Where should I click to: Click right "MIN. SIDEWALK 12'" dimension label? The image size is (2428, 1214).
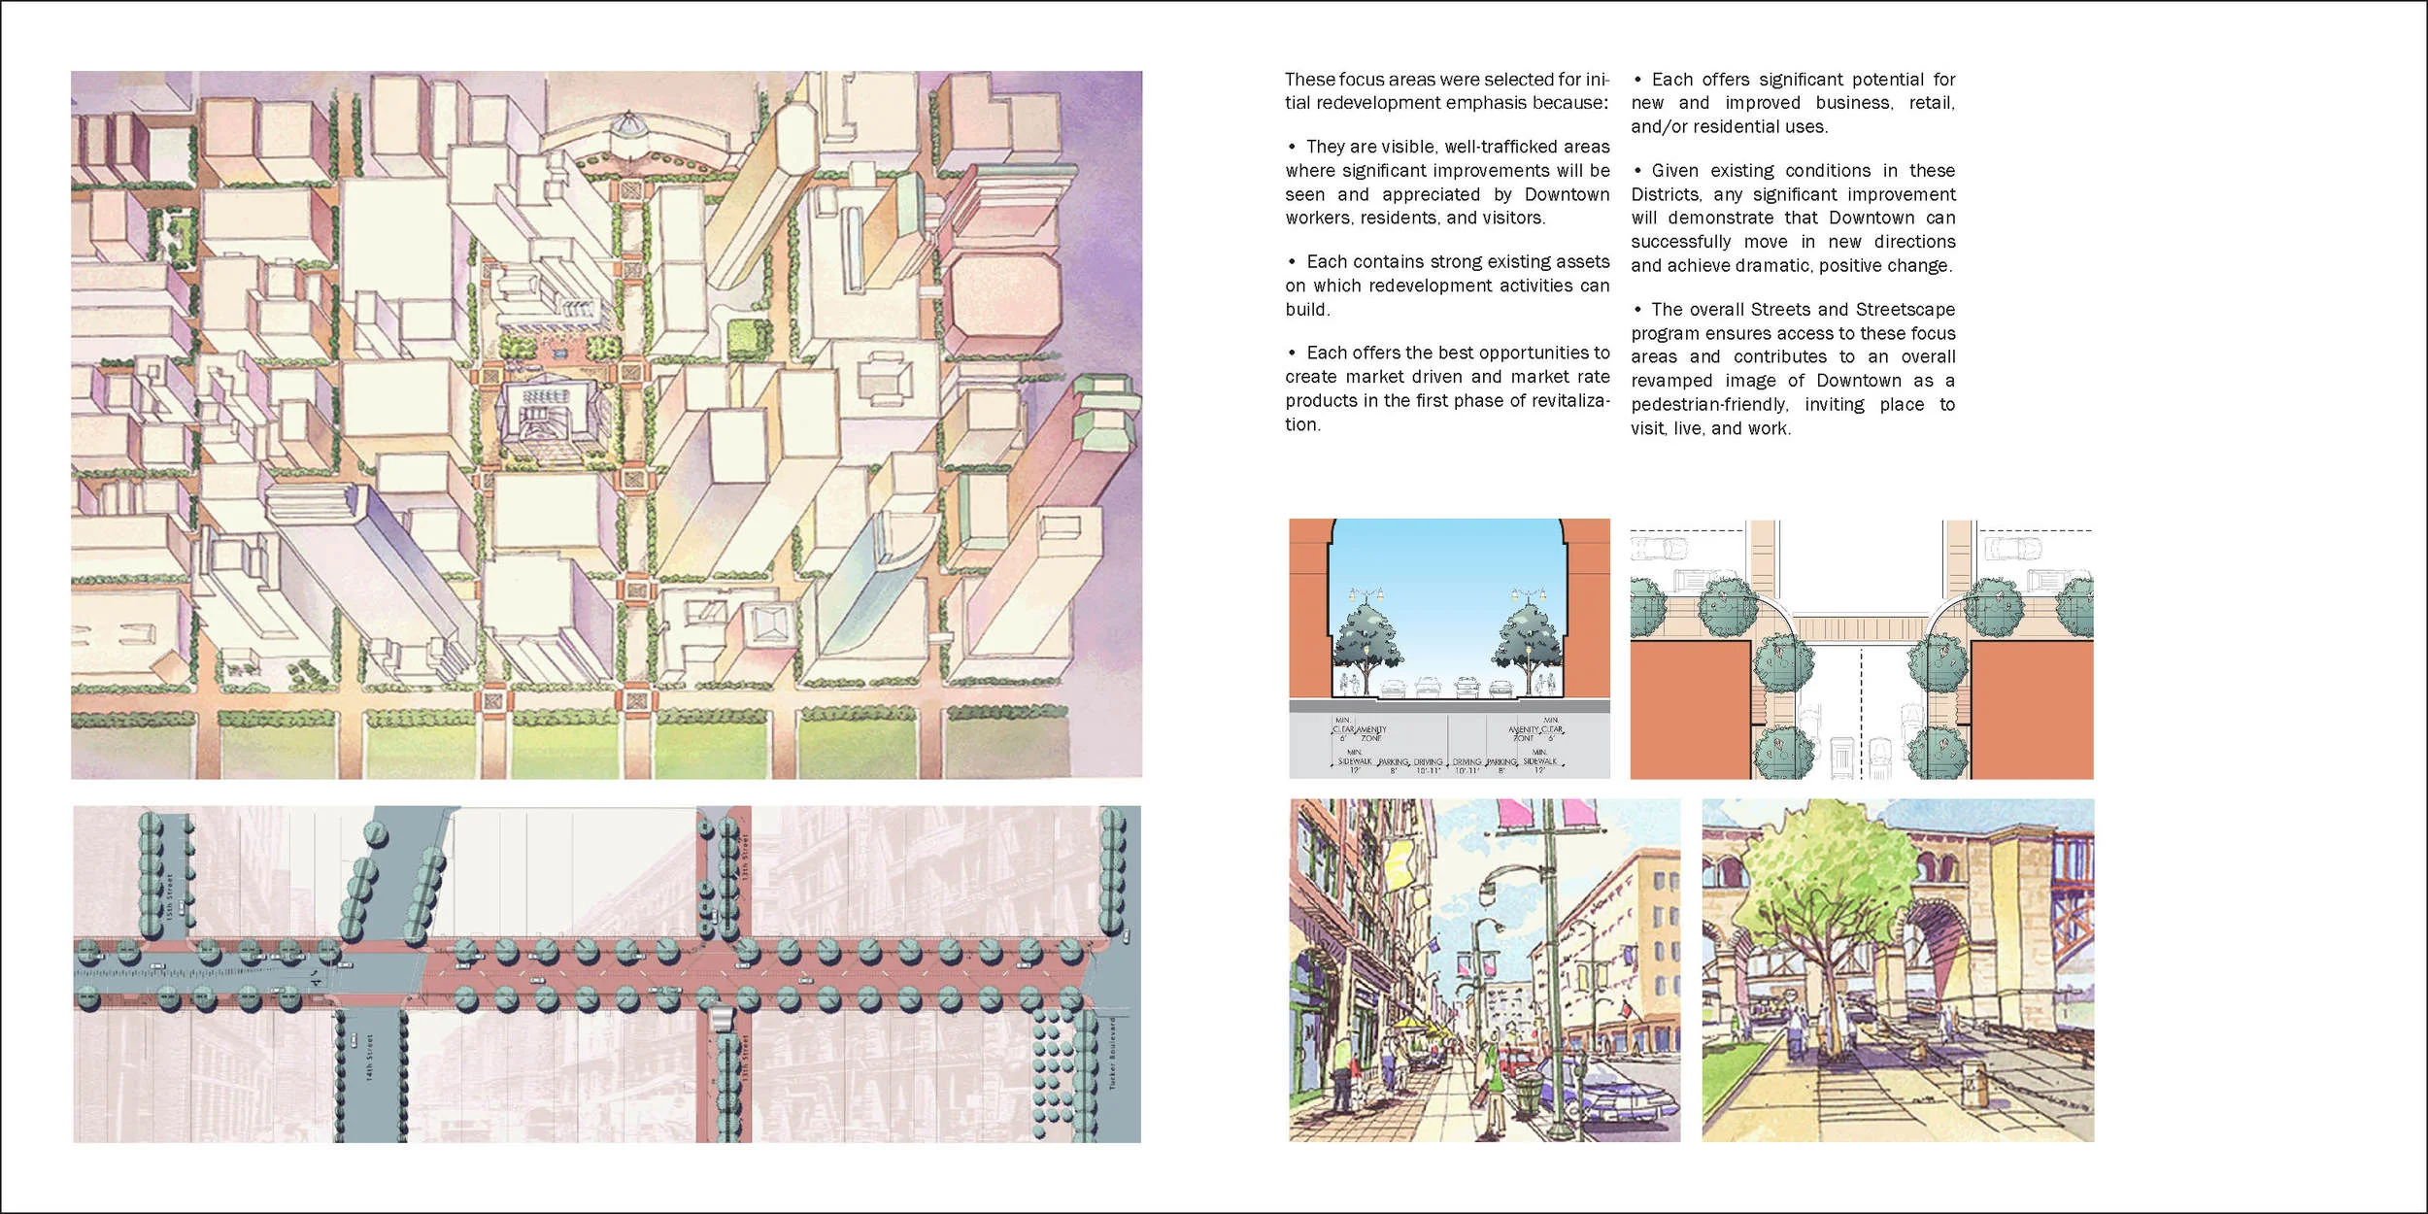click(x=1540, y=761)
